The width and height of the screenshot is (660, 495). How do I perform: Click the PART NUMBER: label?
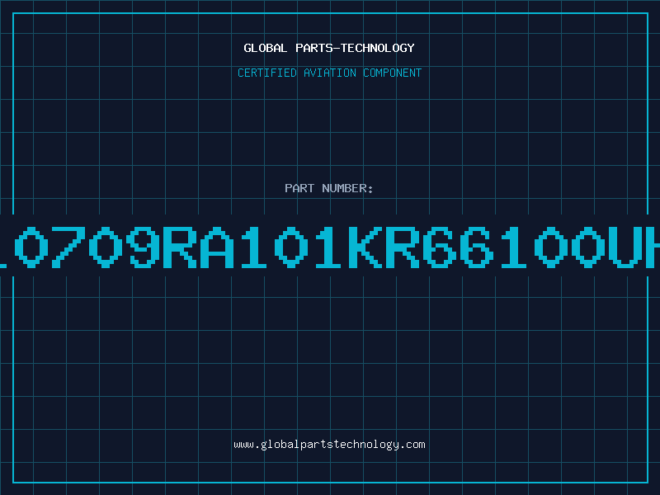(329, 188)
